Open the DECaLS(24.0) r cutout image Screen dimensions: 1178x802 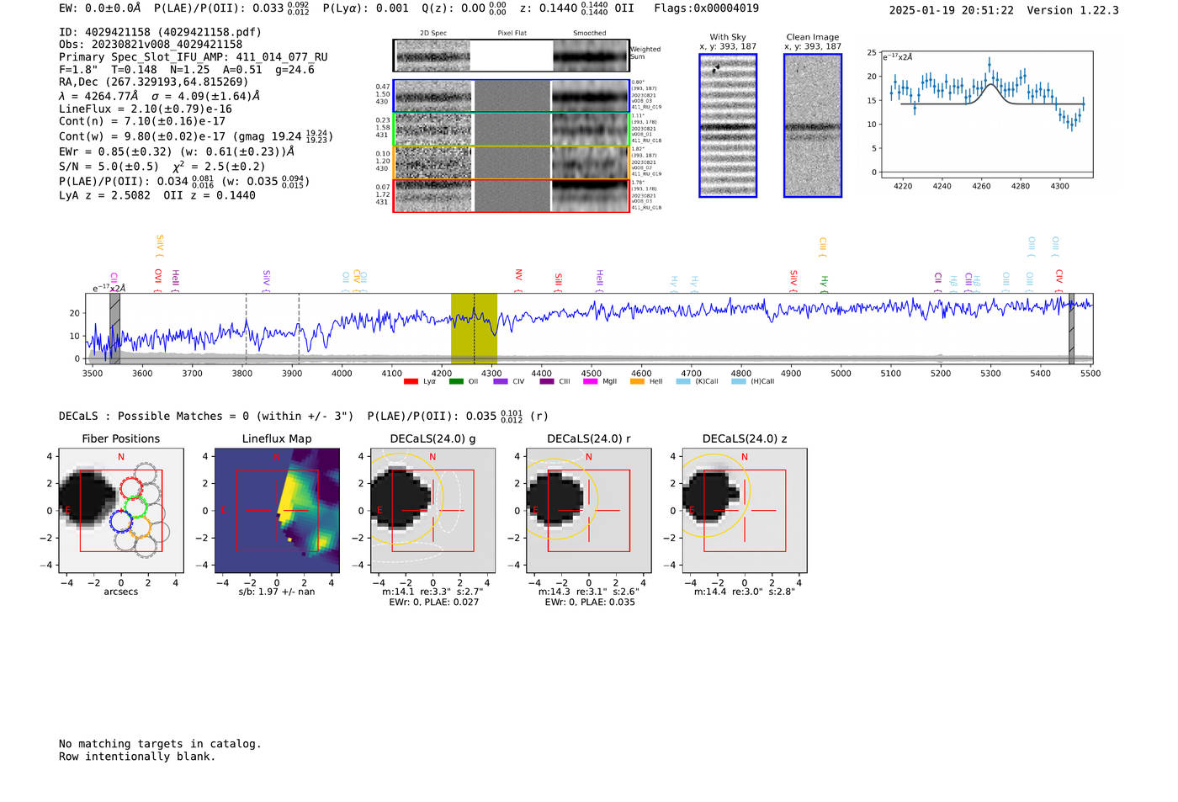click(588, 511)
